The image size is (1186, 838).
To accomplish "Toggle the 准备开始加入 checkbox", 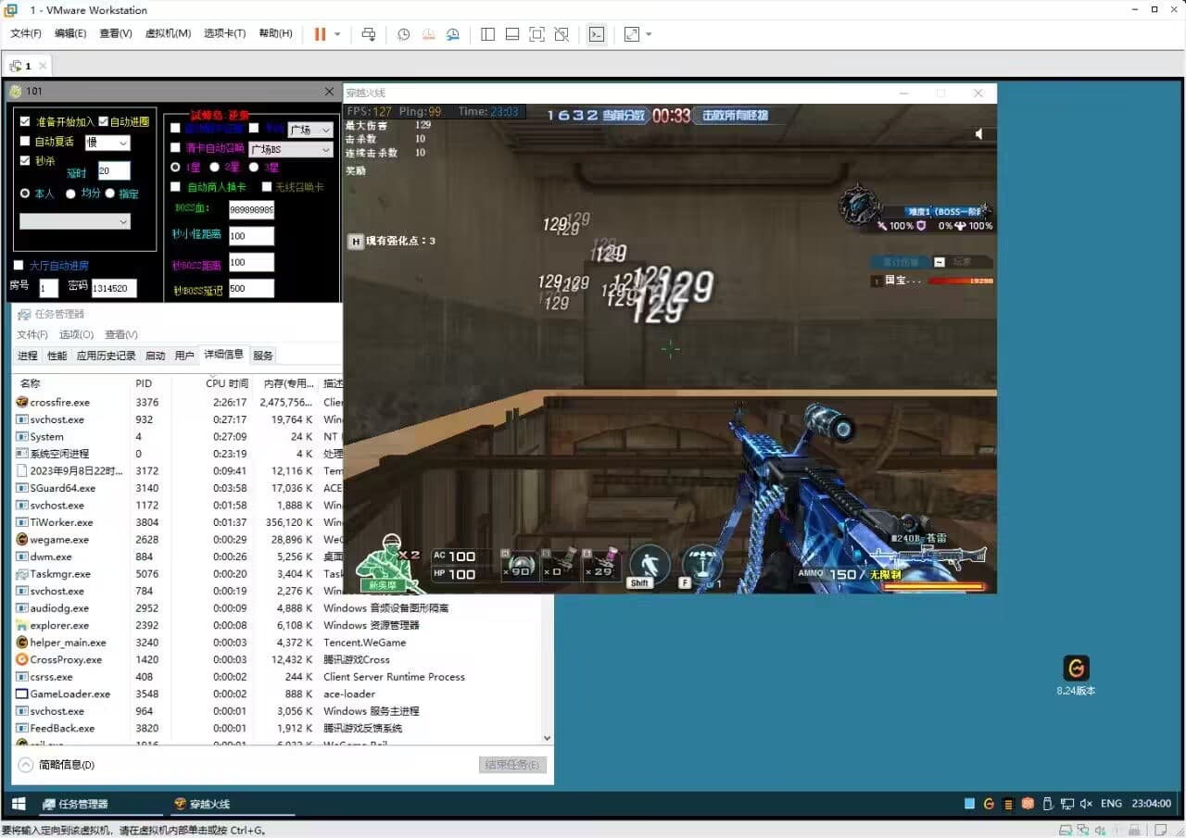I will (x=25, y=121).
